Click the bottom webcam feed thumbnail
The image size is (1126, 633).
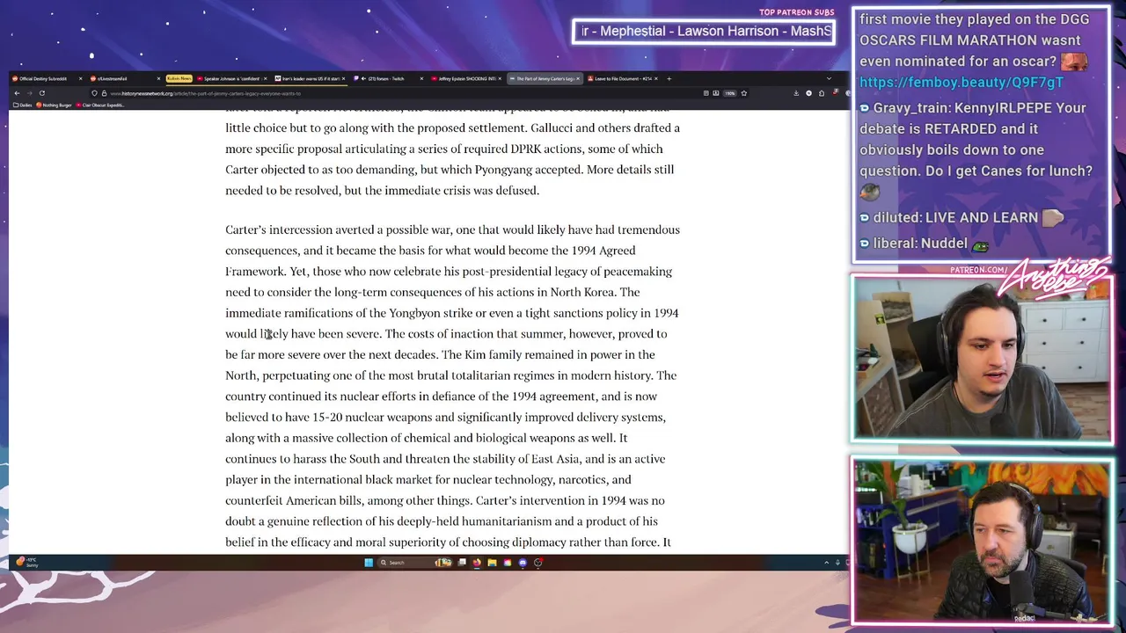tap(982, 541)
